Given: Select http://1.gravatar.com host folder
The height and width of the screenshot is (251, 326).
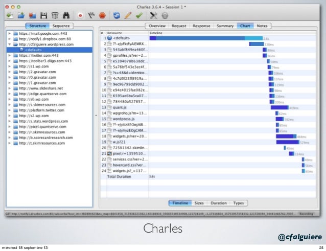Looking at the screenshot, I should [x=37, y=83].
